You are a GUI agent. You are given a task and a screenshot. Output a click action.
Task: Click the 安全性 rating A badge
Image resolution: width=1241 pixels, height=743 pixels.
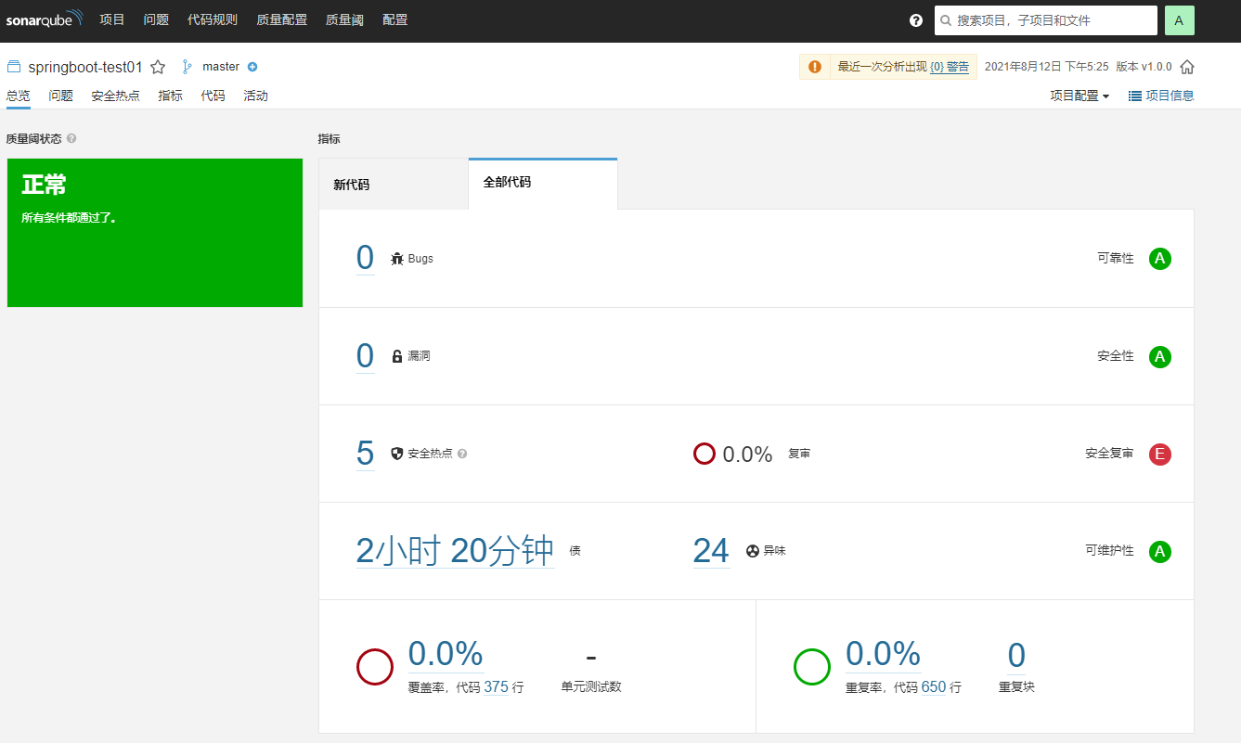pyautogui.click(x=1159, y=356)
